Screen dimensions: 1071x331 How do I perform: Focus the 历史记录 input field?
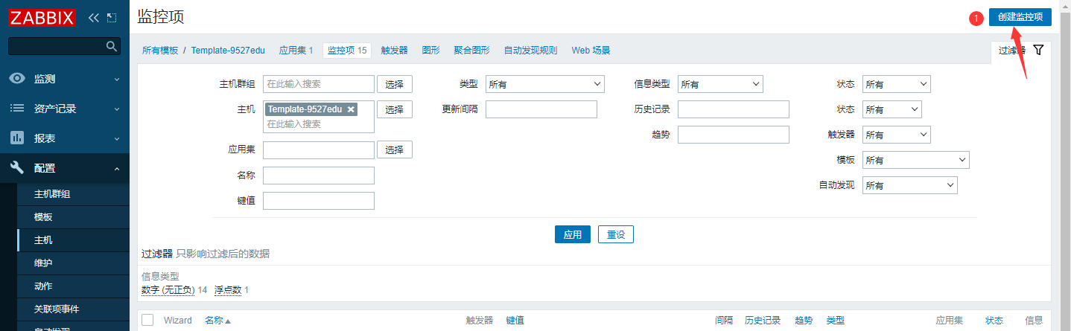click(734, 109)
